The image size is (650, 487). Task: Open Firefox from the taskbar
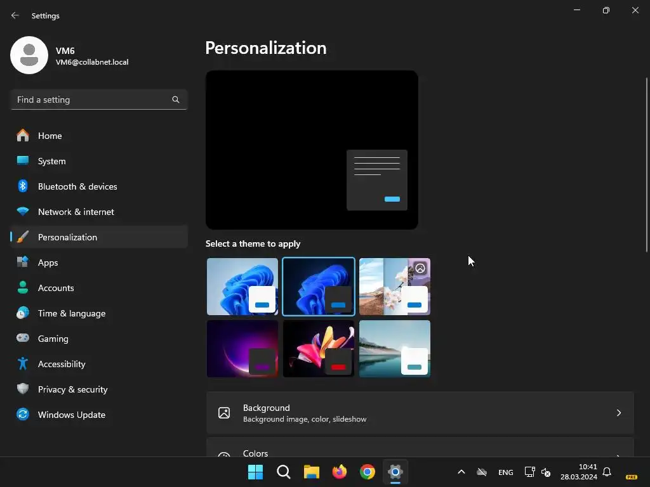point(340,472)
